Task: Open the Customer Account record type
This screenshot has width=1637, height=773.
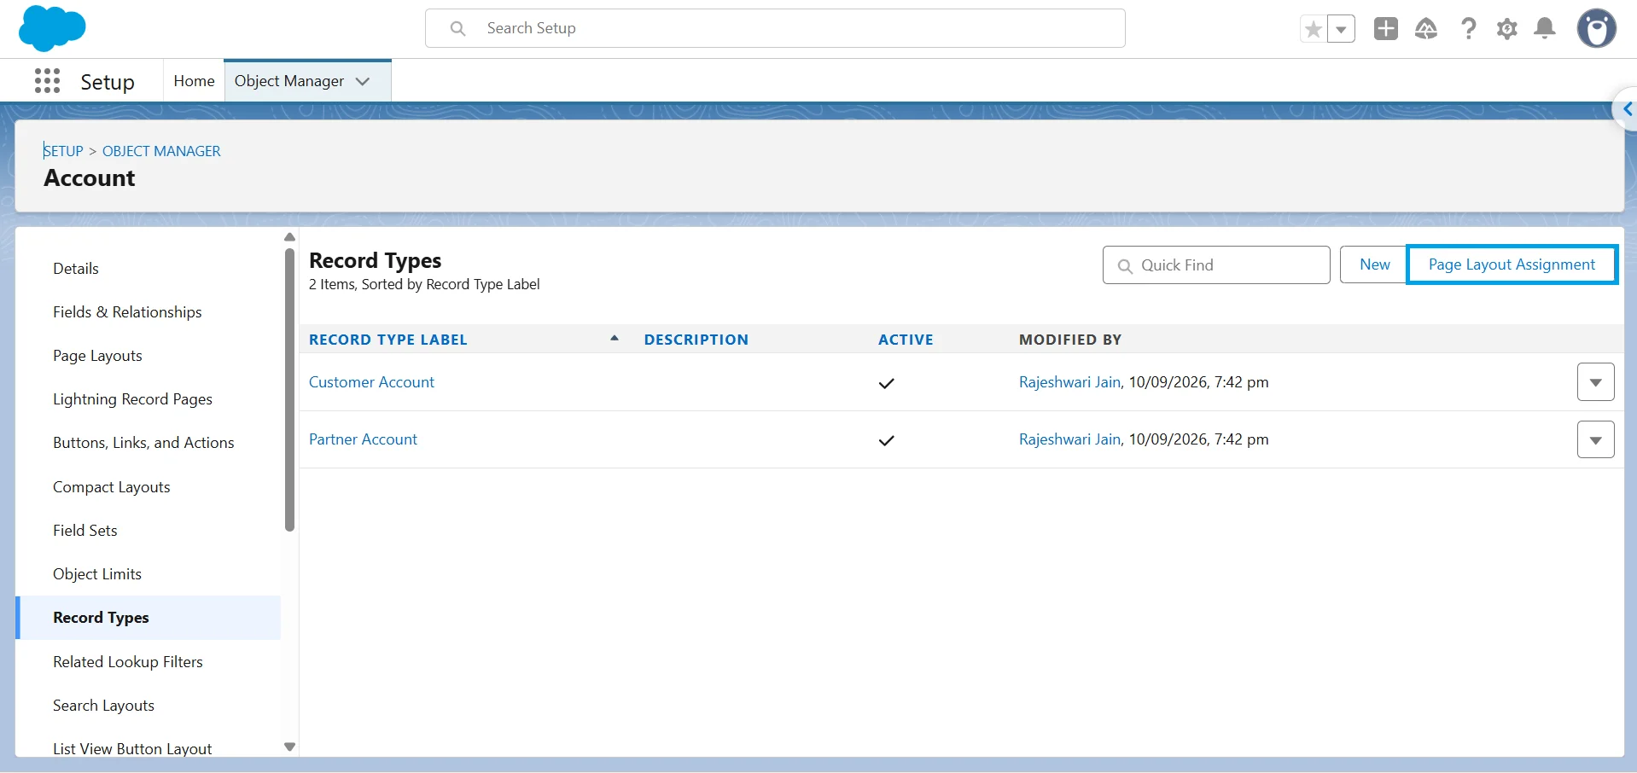Action: tap(371, 382)
